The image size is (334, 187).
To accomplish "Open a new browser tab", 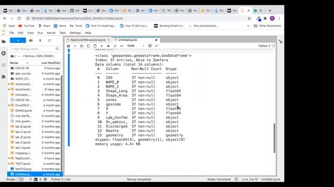I will (x=270, y=10).
